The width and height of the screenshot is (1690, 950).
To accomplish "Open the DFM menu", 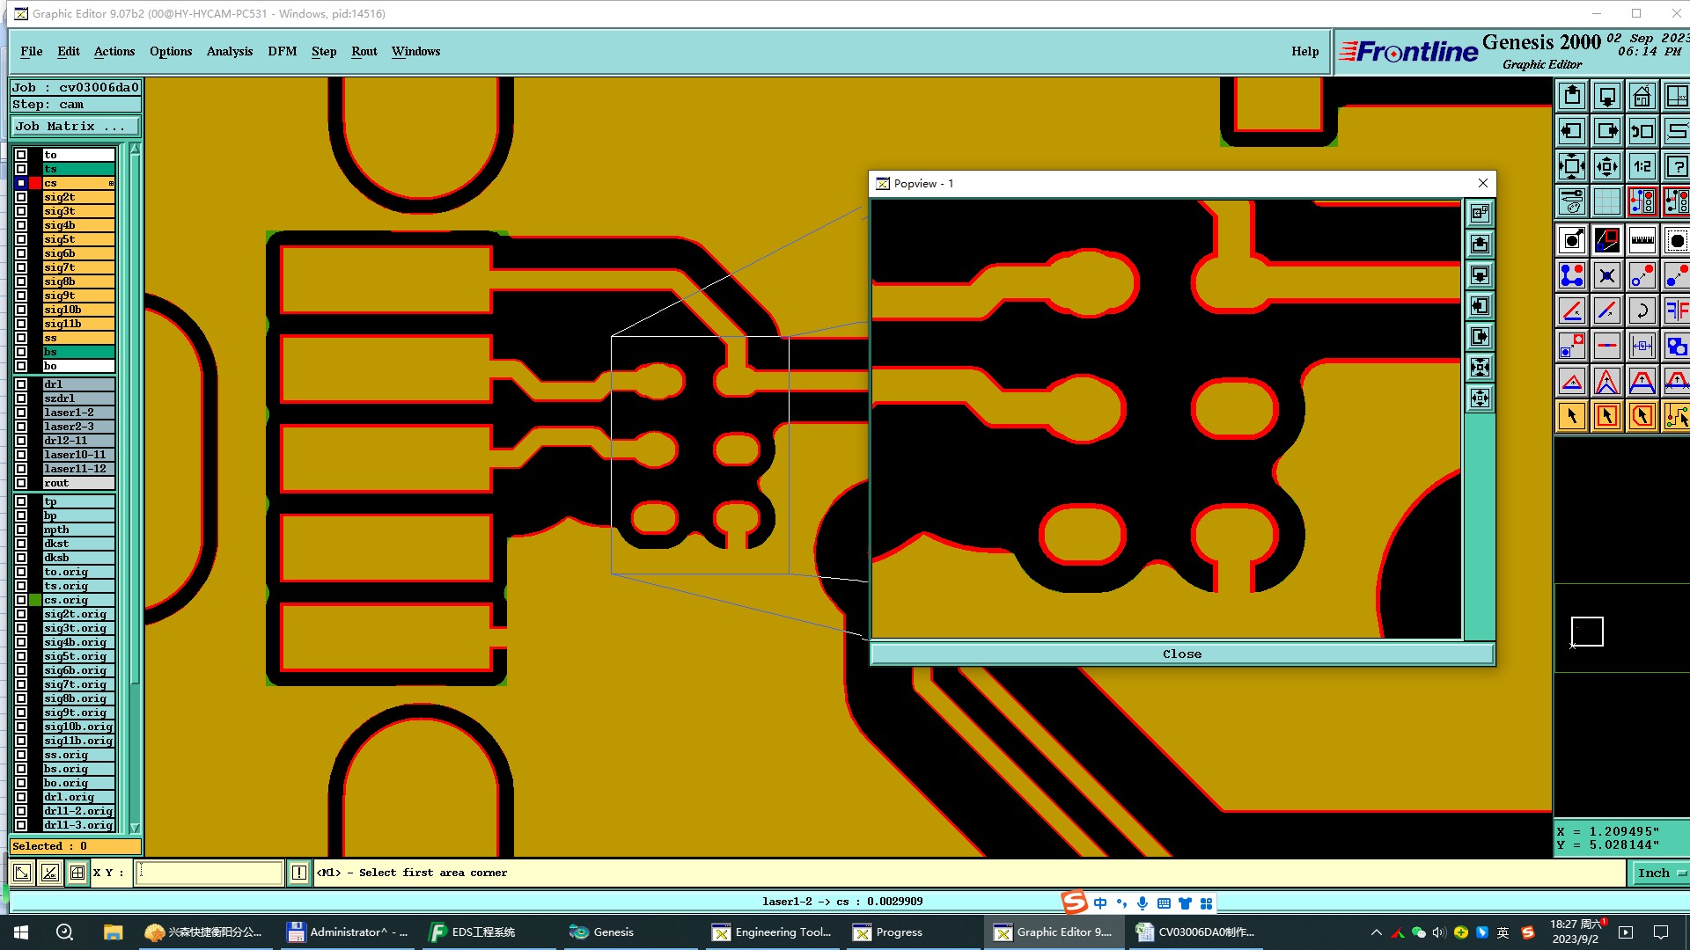I will (x=282, y=51).
